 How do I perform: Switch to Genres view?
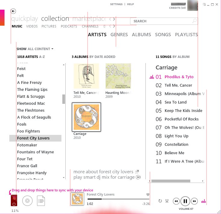click(x=119, y=35)
